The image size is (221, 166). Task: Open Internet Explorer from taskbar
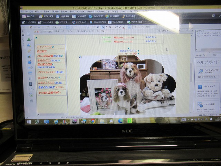pos(56,121)
